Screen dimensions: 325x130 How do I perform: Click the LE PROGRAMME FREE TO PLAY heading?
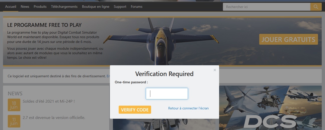pos(44,25)
